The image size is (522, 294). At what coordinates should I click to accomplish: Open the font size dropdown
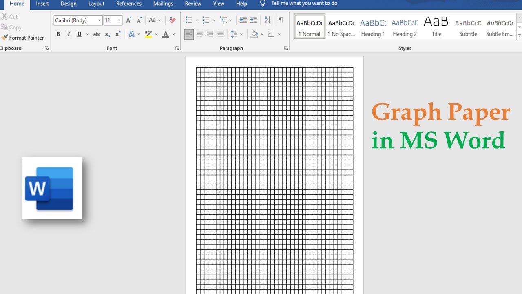(x=119, y=20)
